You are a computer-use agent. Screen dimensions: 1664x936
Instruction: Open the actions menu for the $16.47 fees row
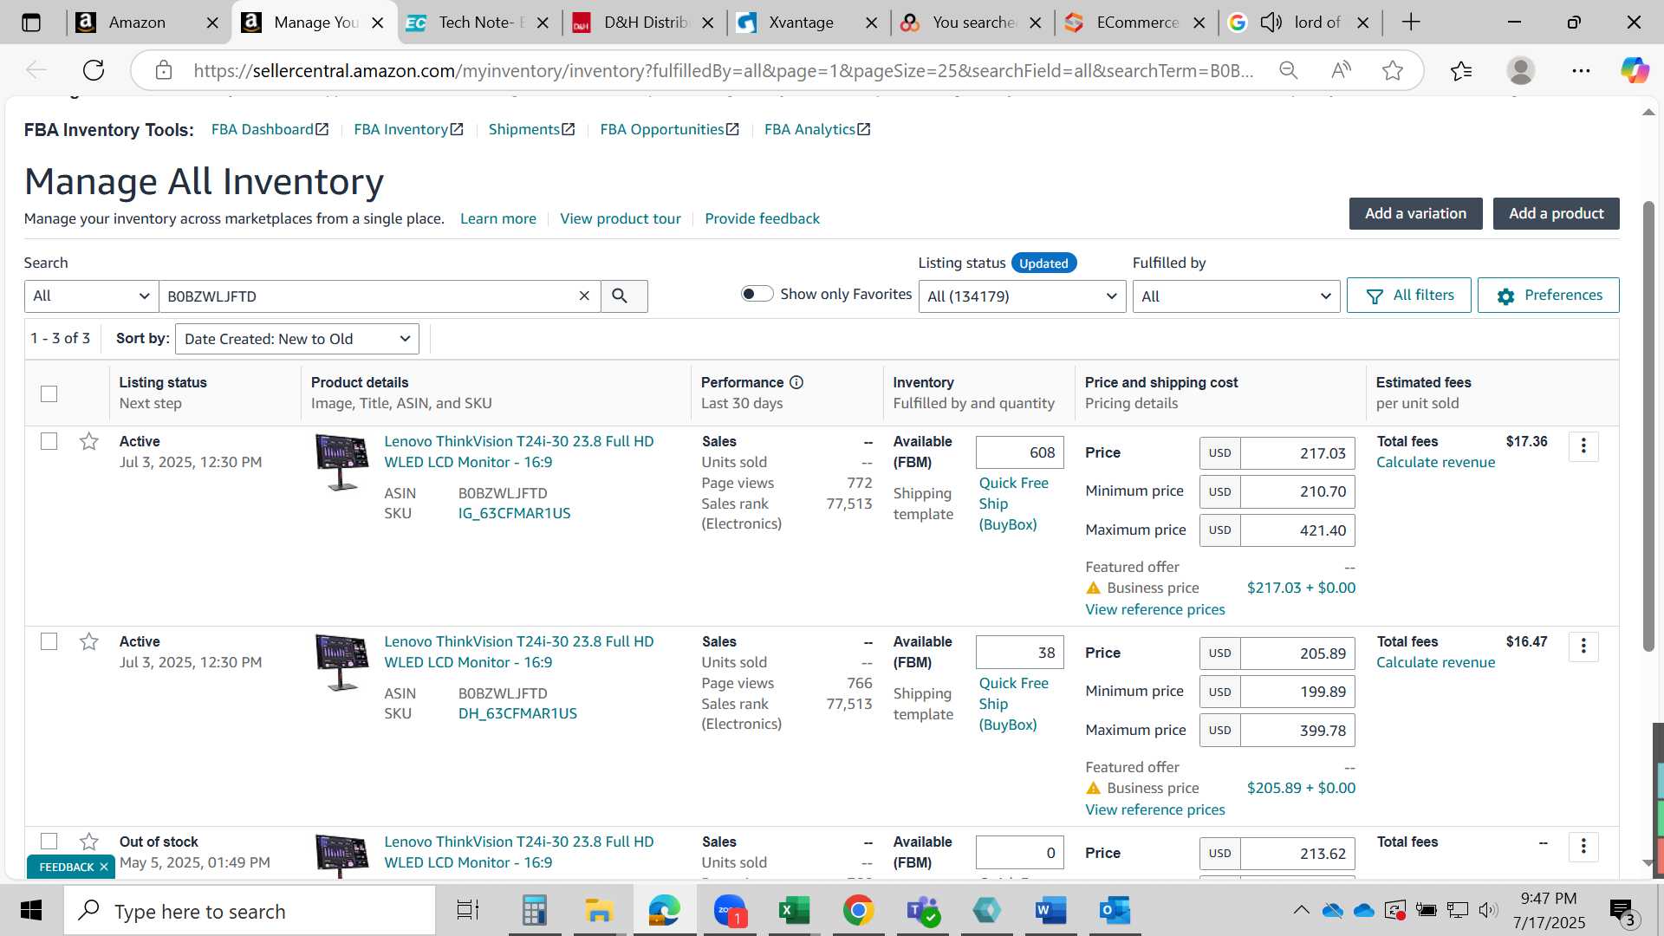(x=1583, y=647)
